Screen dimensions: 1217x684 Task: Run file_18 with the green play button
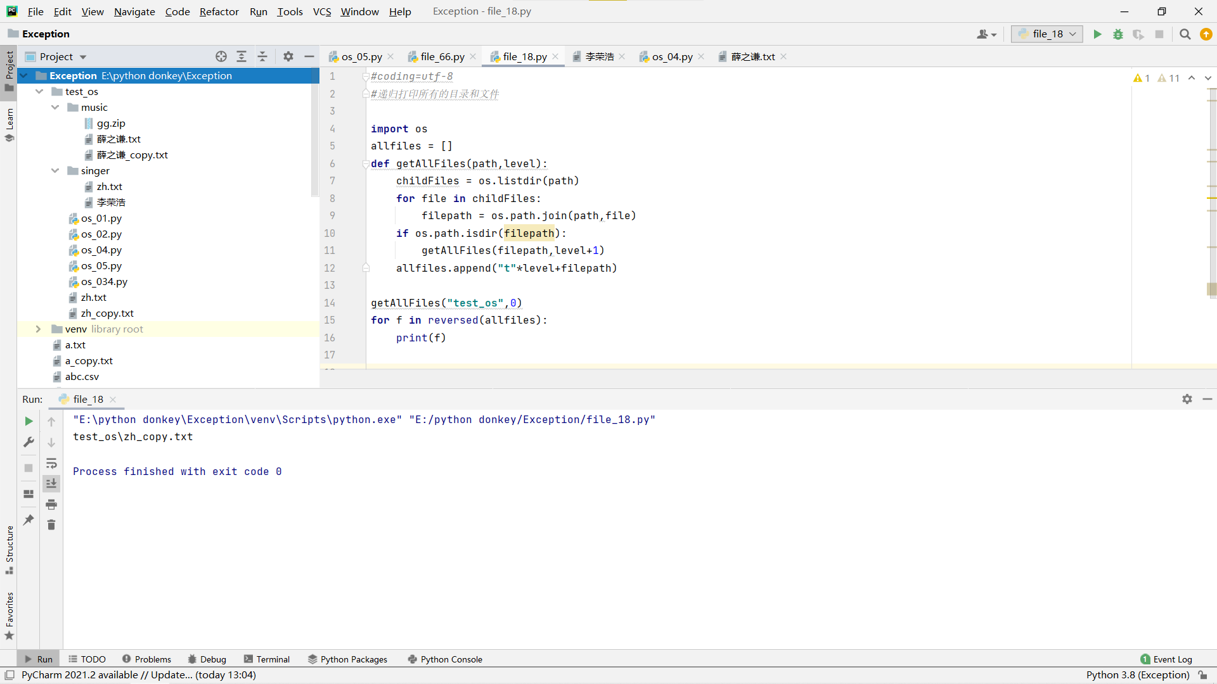tap(1097, 34)
